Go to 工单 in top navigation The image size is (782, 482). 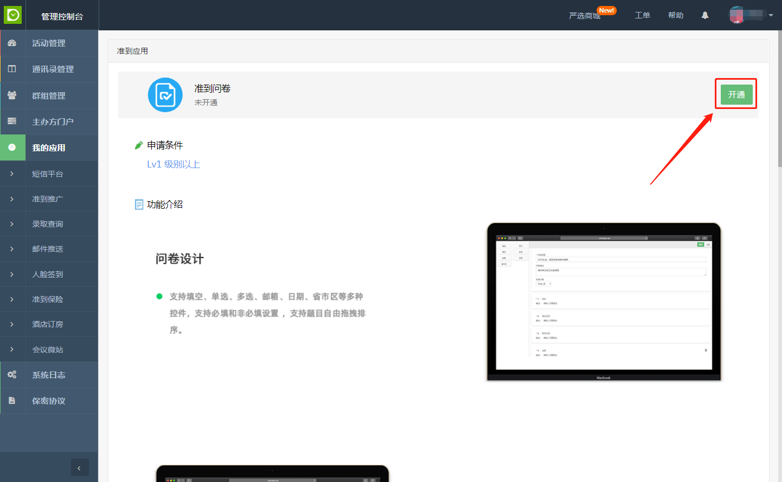pos(642,15)
